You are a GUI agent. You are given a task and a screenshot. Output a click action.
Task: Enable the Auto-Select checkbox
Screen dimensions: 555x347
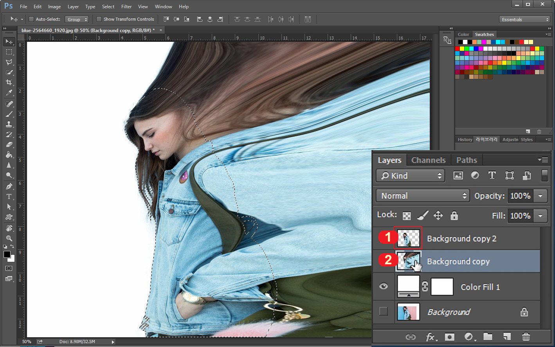(x=32, y=19)
